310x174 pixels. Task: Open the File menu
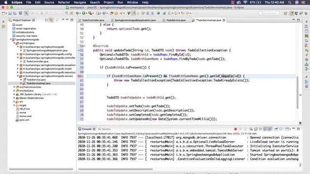pyautogui.click(x=29, y=2)
